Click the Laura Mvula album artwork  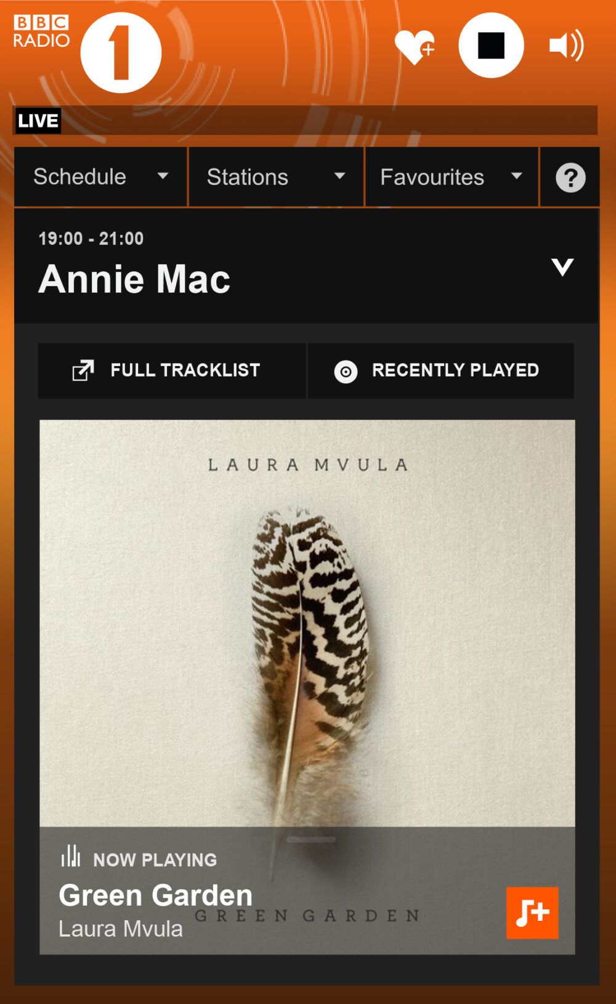coord(307,622)
